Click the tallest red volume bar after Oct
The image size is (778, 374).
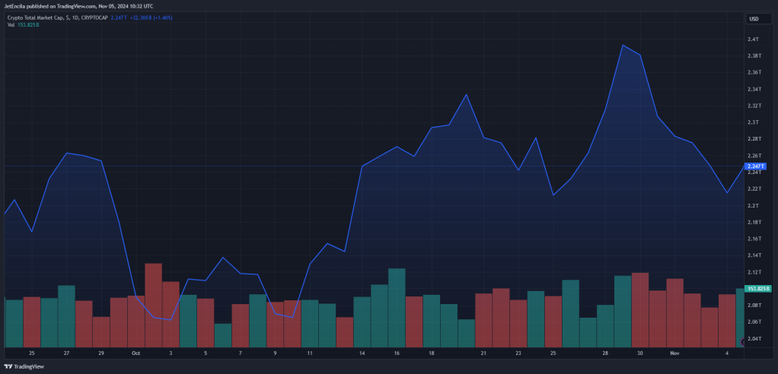(153, 305)
